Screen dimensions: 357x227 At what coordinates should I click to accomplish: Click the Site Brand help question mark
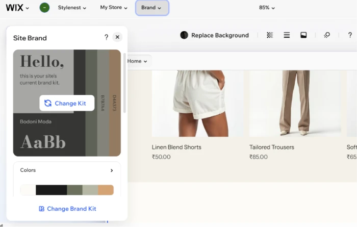(x=106, y=37)
